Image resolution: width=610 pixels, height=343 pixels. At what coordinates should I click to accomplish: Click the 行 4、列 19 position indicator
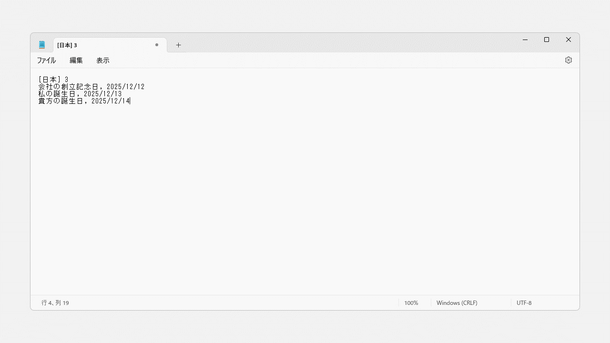55,303
